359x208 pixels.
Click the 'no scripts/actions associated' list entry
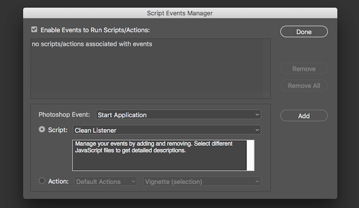[92, 44]
